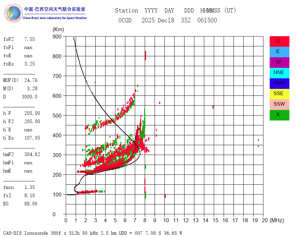Select the MUF(D) value 24.76
Viewport: 296px width, 237px height.
pos(31,80)
